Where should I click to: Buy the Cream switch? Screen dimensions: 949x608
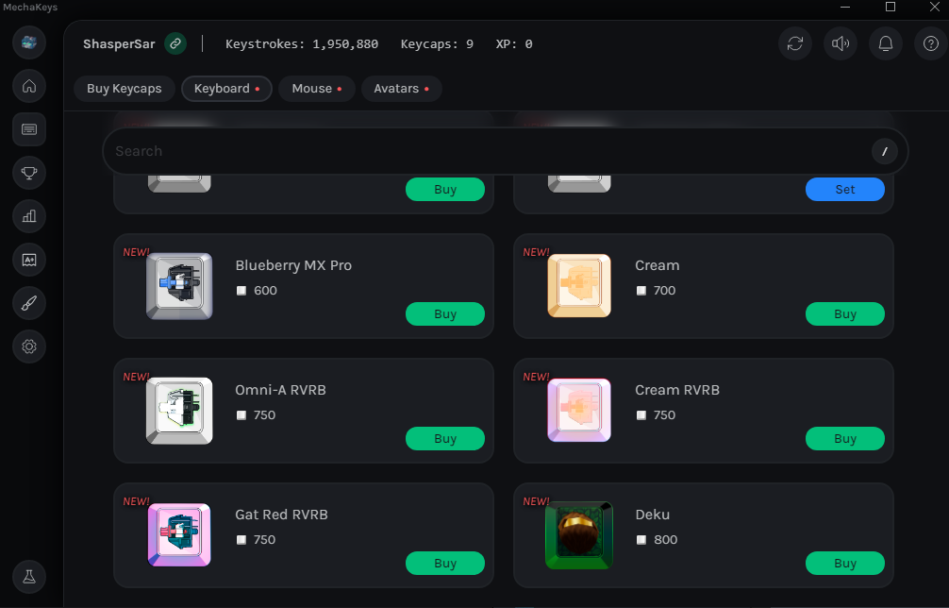(x=845, y=313)
